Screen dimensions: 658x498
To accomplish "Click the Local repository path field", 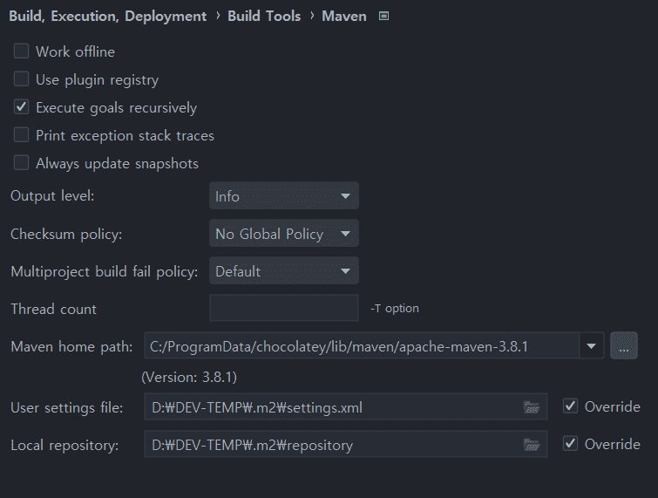I will coord(345,444).
